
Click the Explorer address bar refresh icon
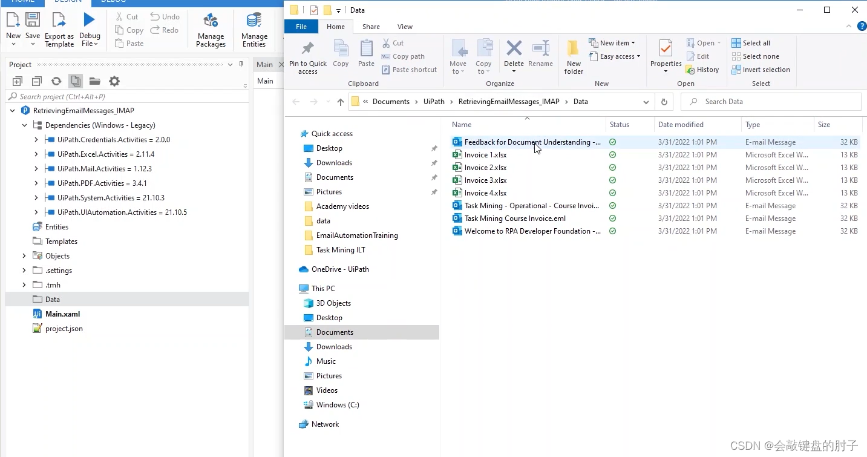click(x=664, y=102)
